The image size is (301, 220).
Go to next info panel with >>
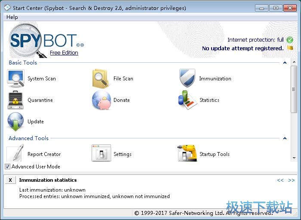[x=291, y=180]
